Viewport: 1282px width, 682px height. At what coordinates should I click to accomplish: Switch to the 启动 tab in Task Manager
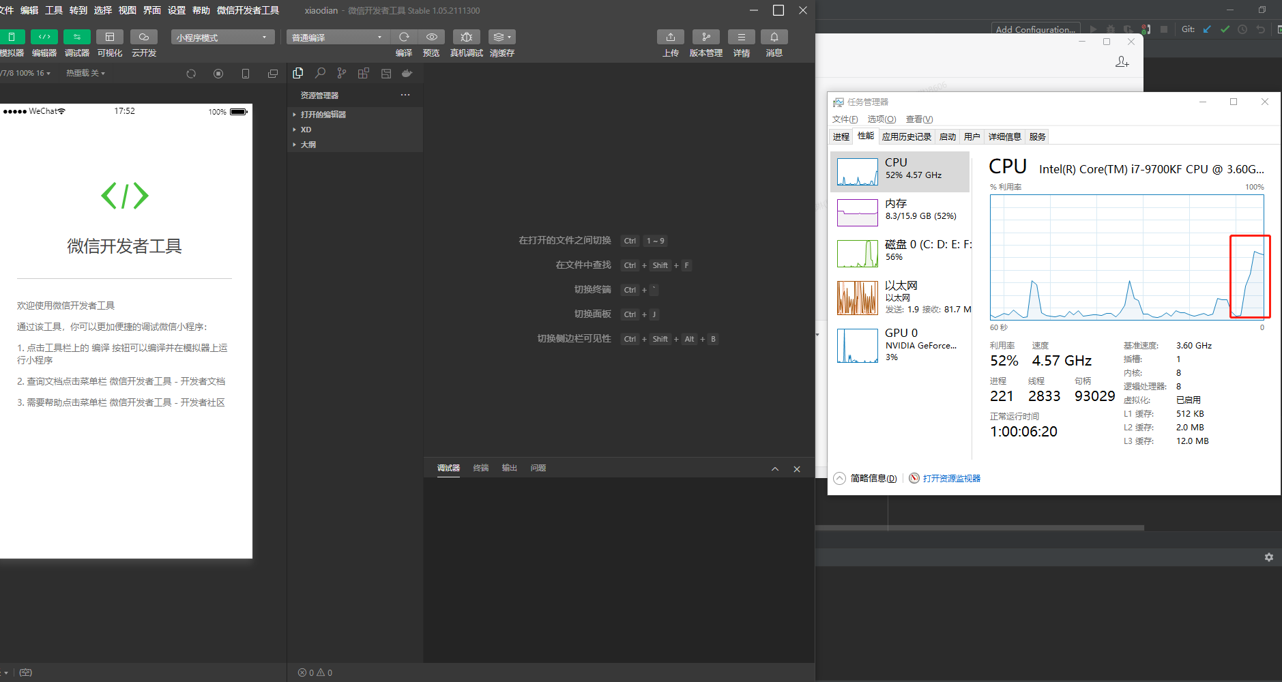tap(948, 136)
